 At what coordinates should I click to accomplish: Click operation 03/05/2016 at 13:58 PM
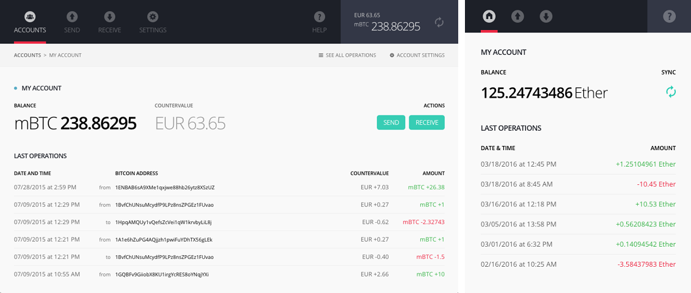(518, 224)
